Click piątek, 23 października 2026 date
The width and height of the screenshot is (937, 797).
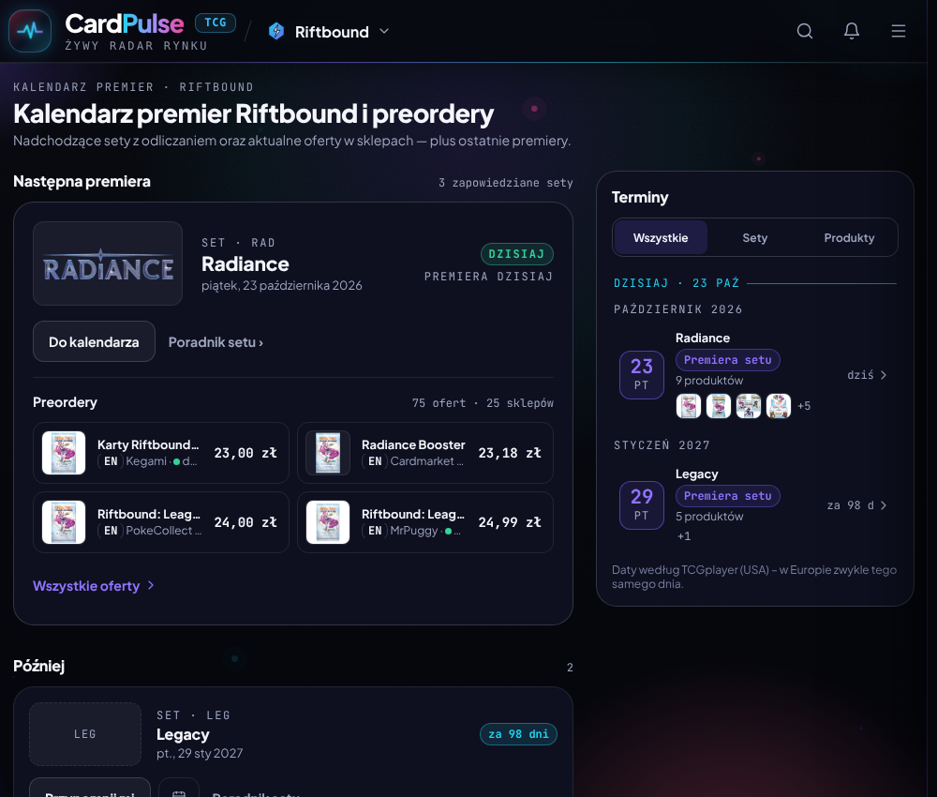(281, 285)
